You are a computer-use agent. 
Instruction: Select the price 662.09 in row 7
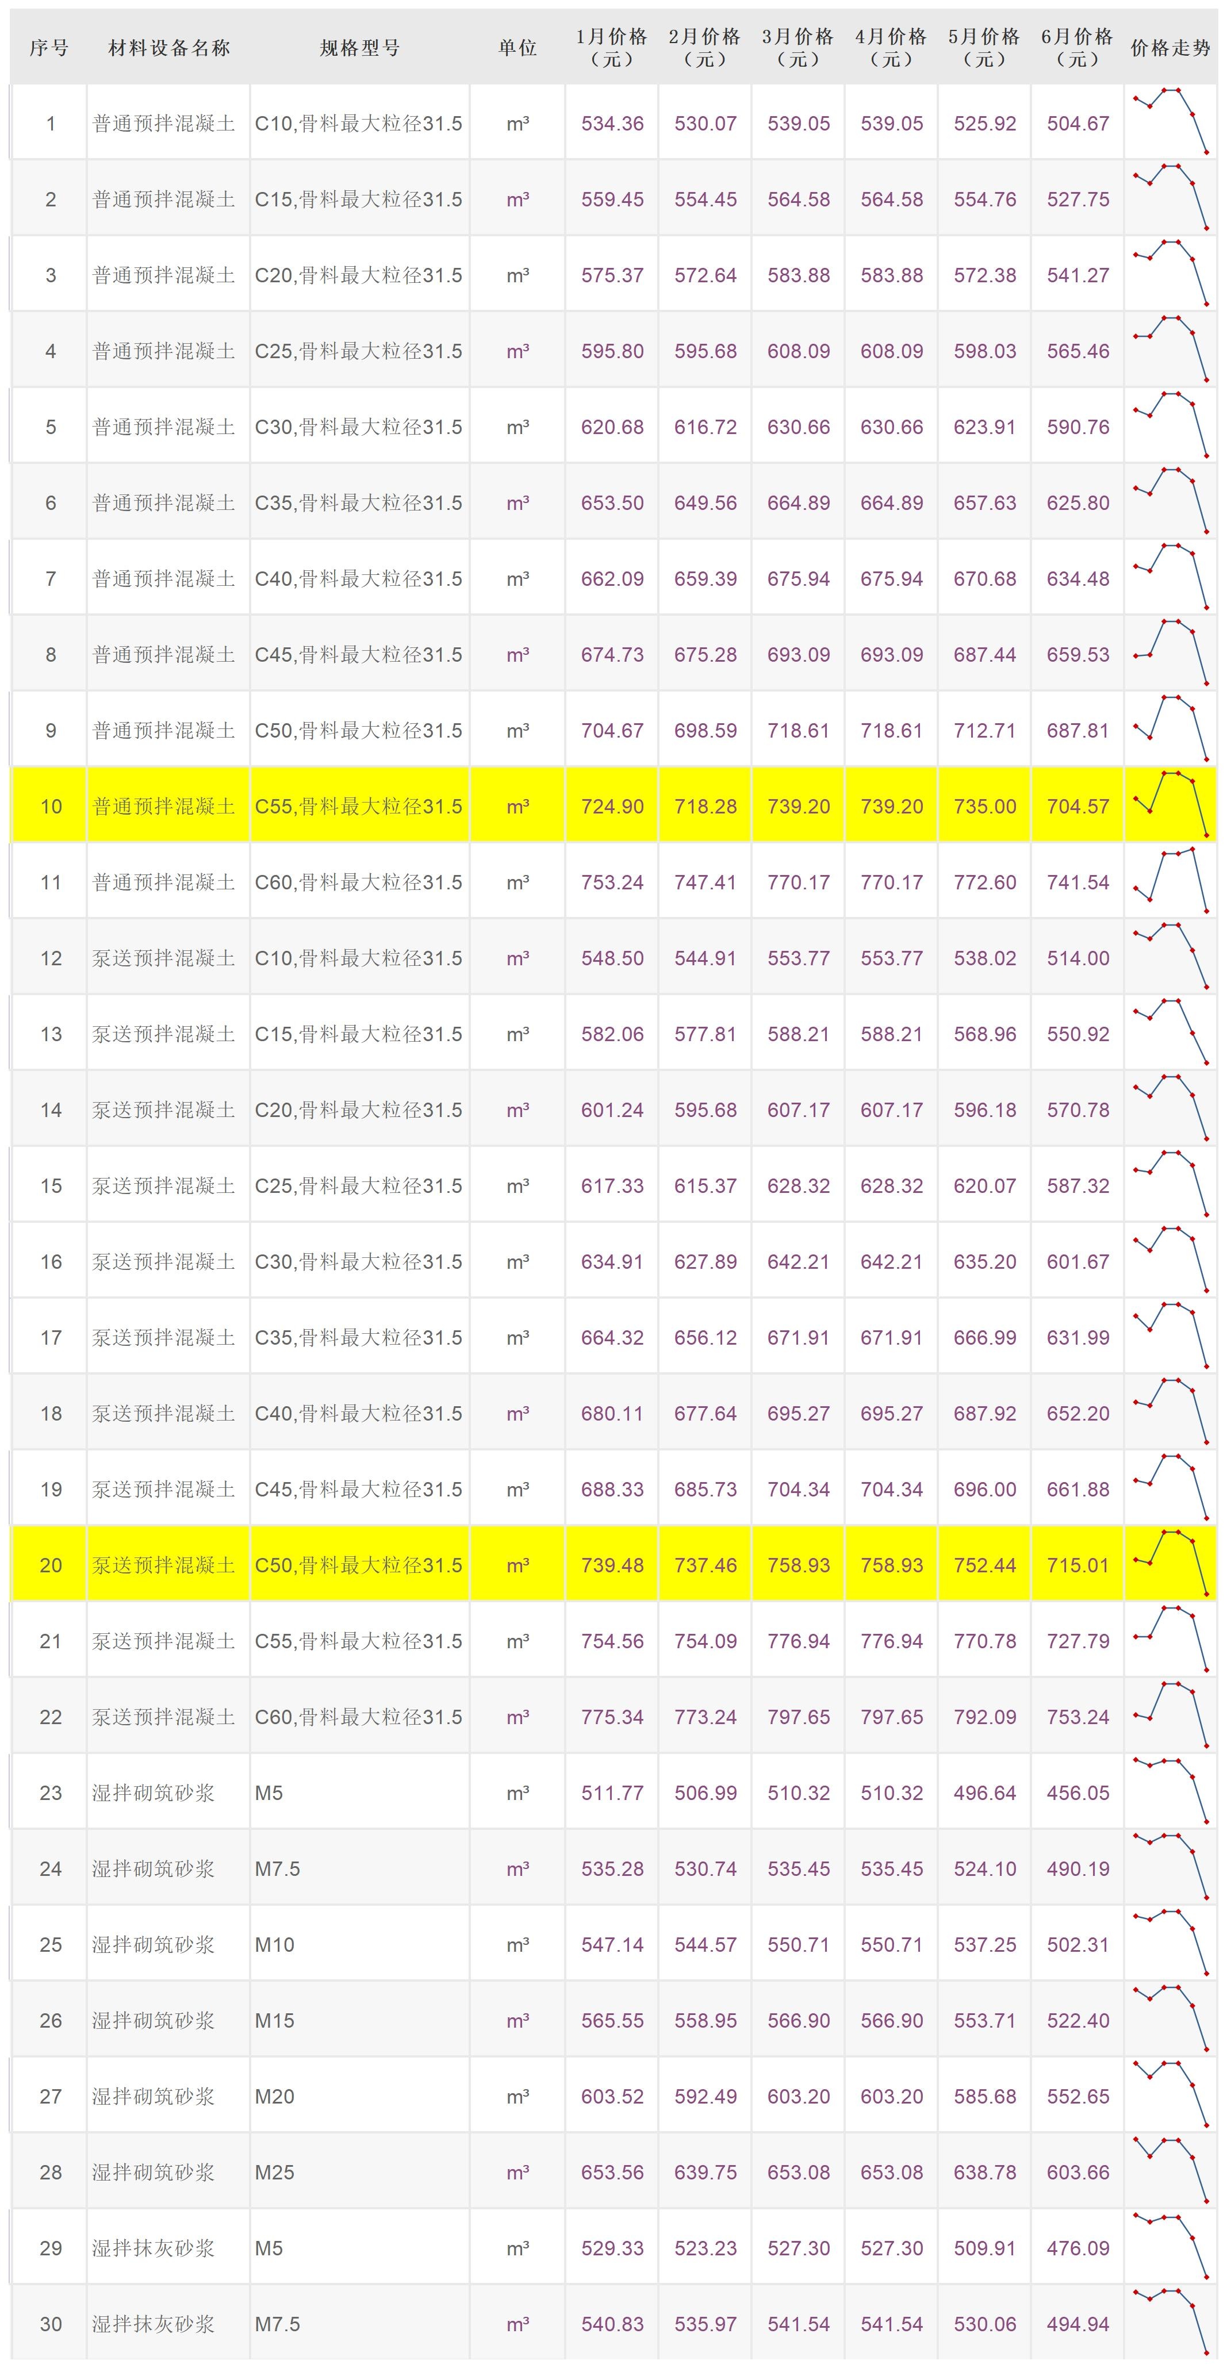pyautogui.click(x=612, y=578)
